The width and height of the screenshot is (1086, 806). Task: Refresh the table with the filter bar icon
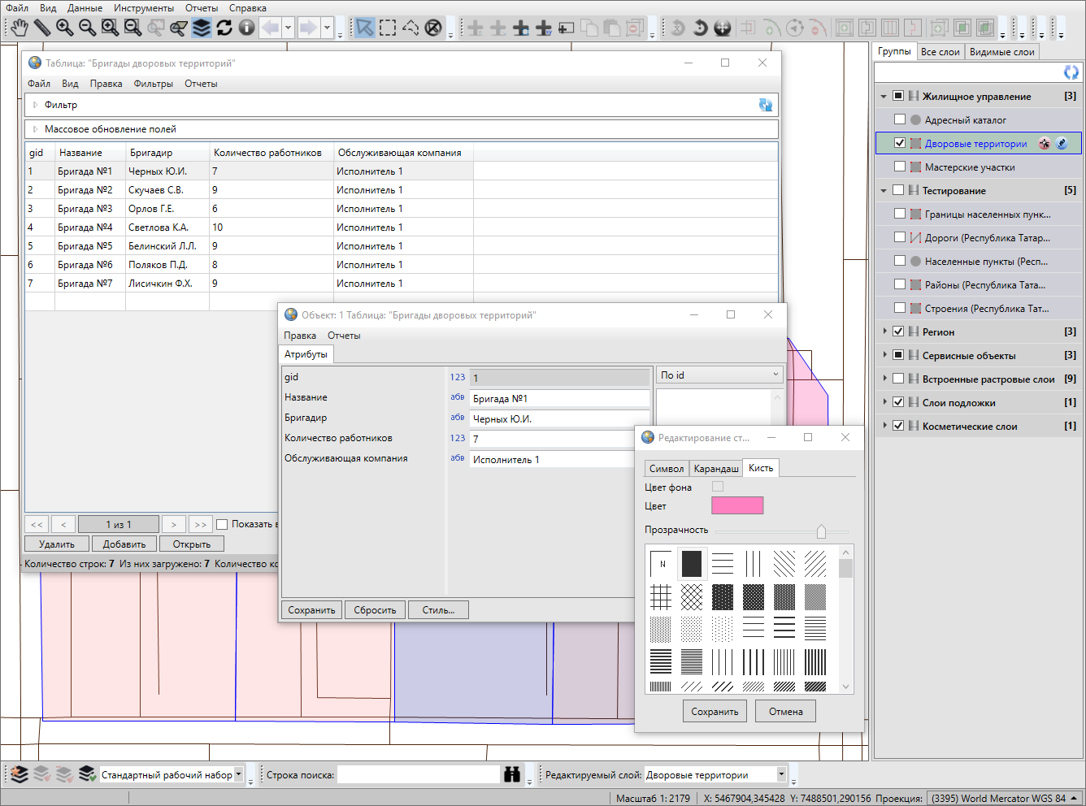(x=765, y=105)
